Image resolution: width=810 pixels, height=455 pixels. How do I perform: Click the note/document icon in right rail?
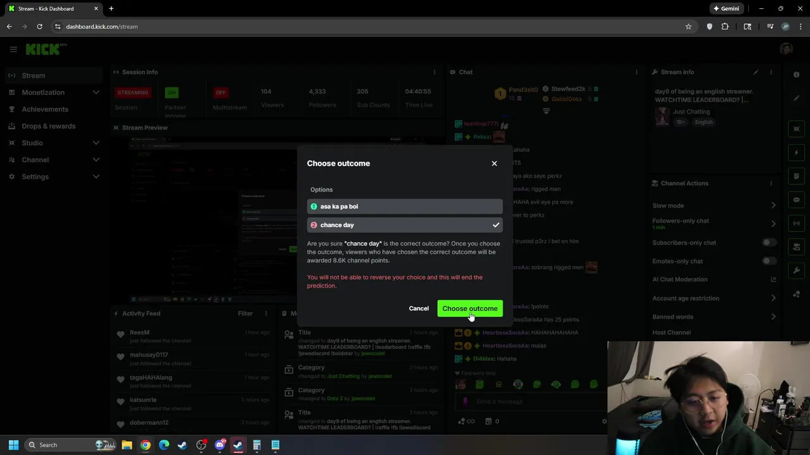(x=796, y=176)
